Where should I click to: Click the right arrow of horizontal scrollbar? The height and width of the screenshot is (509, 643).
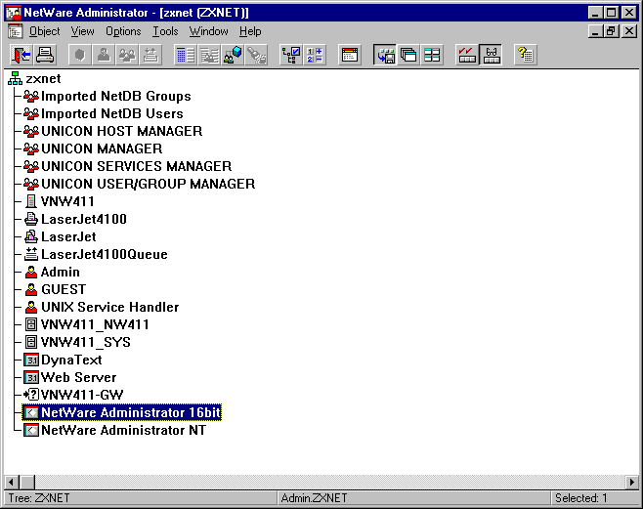tap(632, 482)
